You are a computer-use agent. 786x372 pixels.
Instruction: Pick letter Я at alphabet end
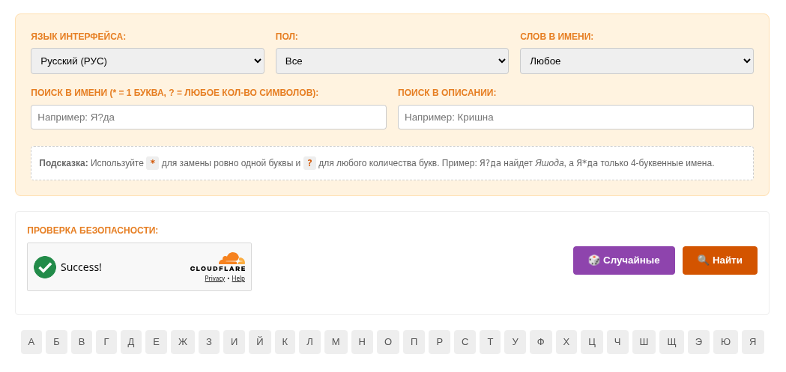pos(753,342)
